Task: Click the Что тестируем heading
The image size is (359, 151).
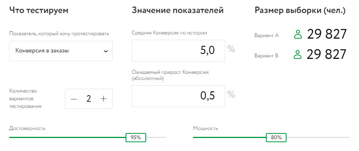Action: pyautogui.click(x=39, y=10)
